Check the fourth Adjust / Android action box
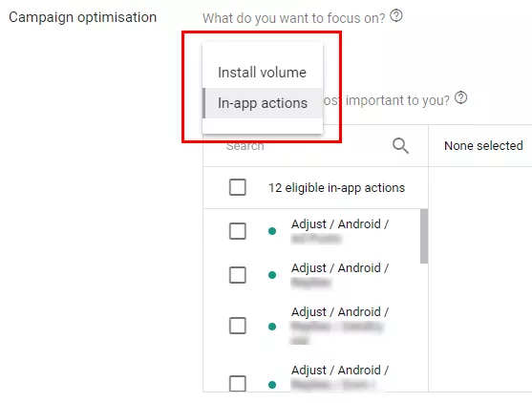 pyautogui.click(x=238, y=383)
